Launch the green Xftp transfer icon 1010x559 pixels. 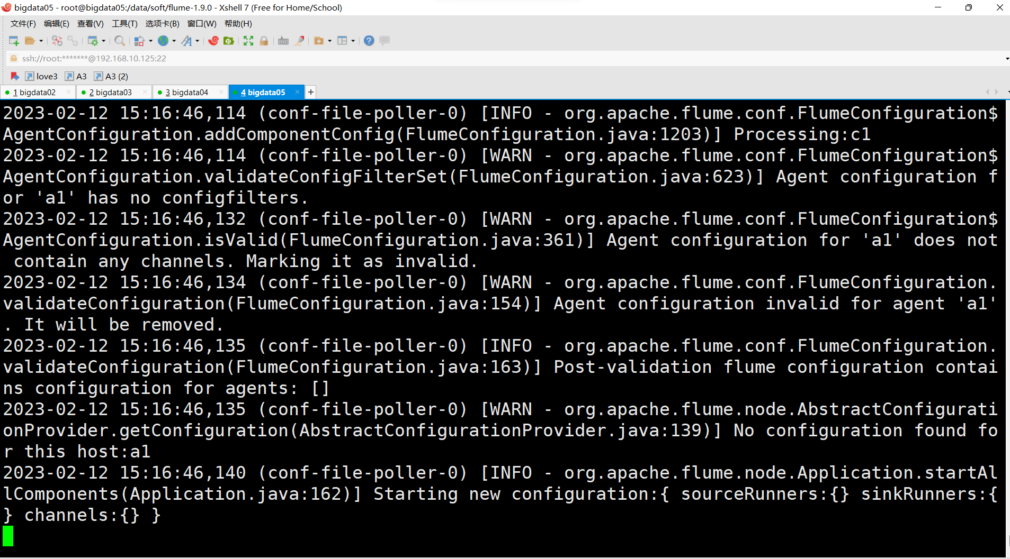pos(229,41)
